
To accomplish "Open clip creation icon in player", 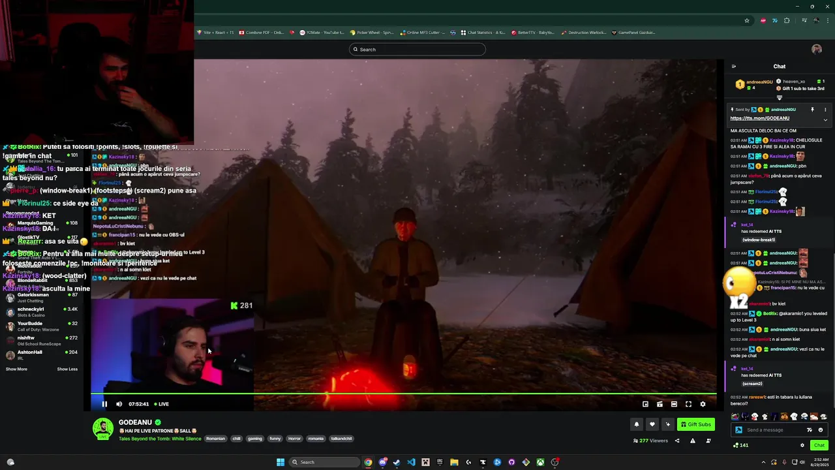I will coord(660,404).
